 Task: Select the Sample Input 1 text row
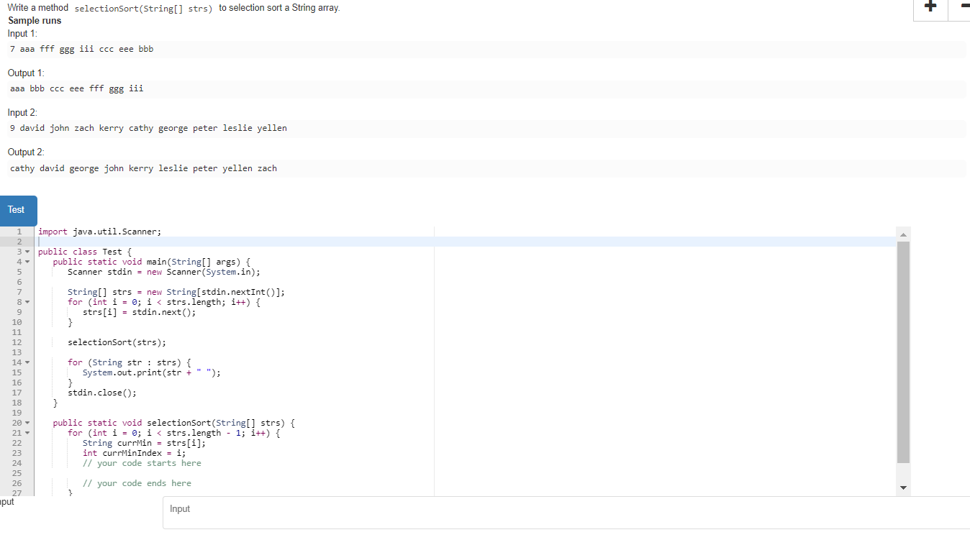(x=81, y=48)
